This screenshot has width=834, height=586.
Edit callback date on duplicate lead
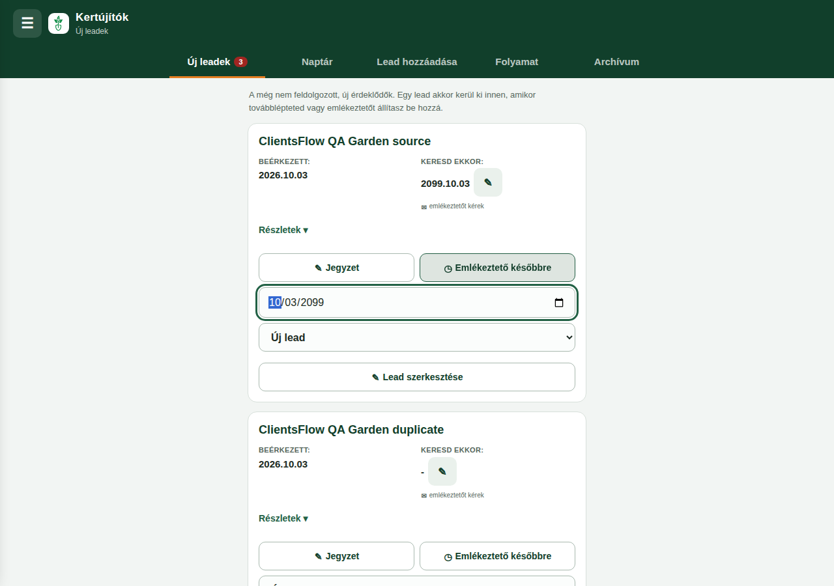[x=442, y=471]
